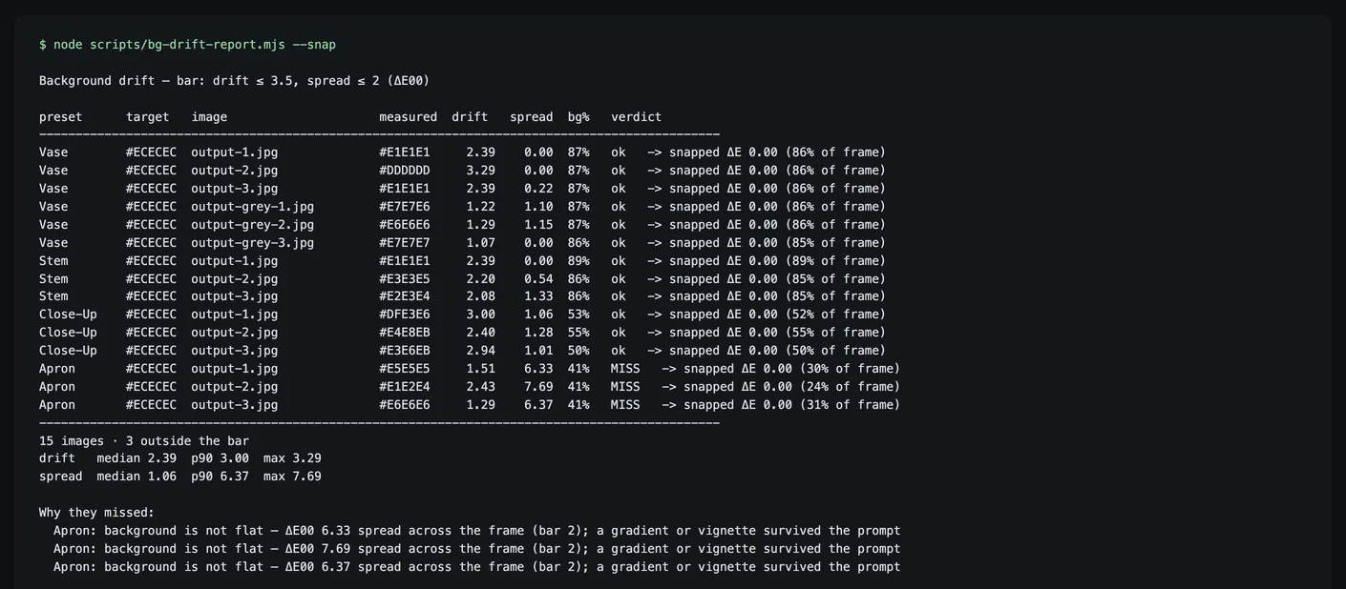This screenshot has width=1346, height=589.
Task: Click drift value 2.20 in Stem row
Action: coord(481,279)
